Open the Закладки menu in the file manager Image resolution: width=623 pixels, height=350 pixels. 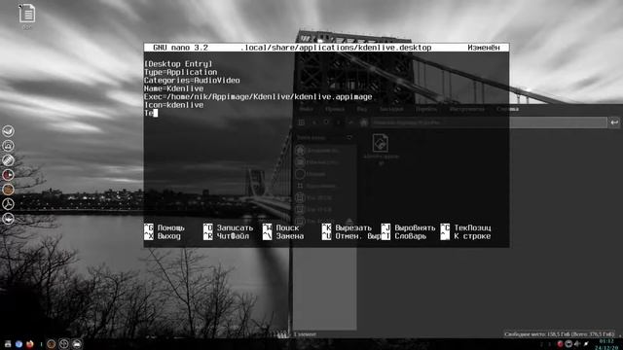coord(391,109)
